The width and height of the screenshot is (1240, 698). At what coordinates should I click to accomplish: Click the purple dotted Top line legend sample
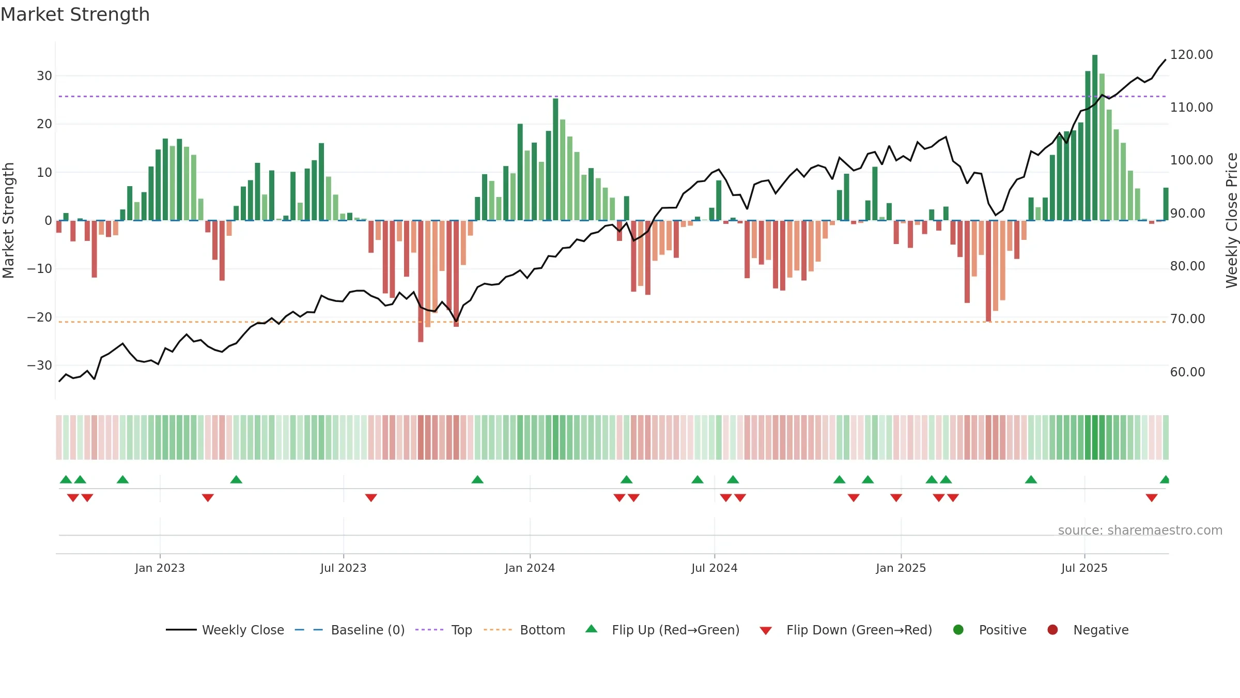tap(429, 630)
